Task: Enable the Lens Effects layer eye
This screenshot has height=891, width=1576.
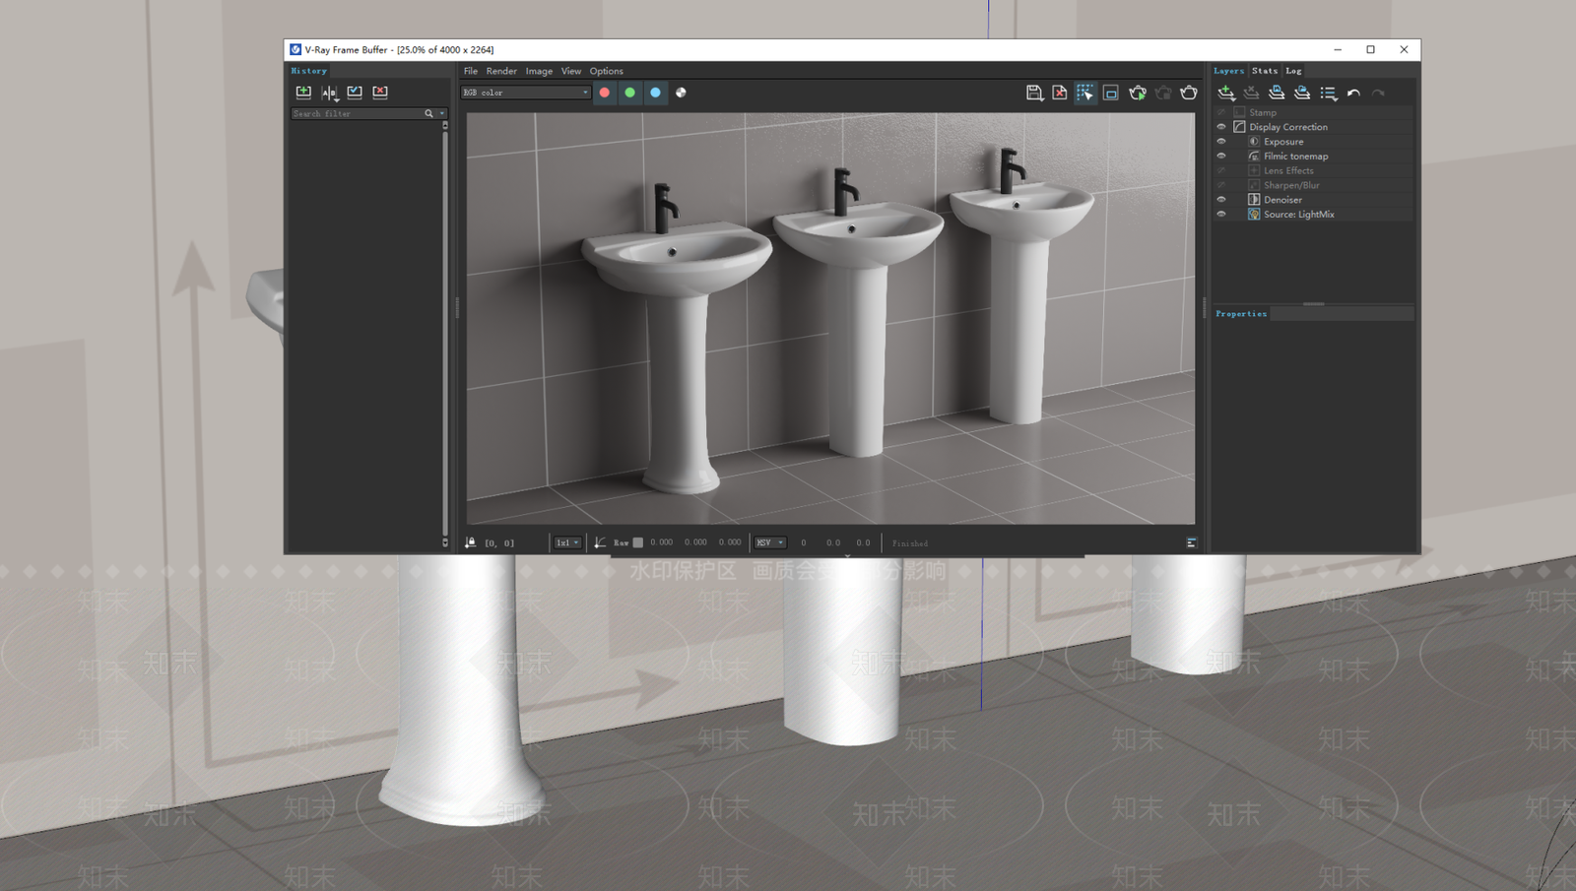Action: (1221, 170)
